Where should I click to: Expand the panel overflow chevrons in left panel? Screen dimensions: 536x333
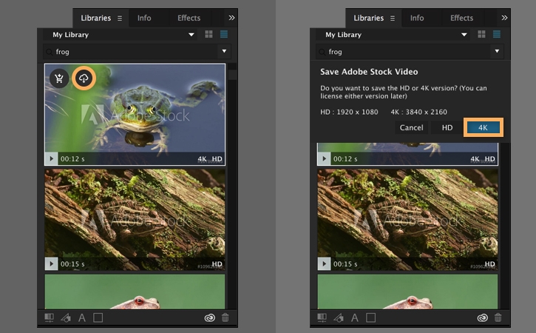pyautogui.click(x=231, y=18)
